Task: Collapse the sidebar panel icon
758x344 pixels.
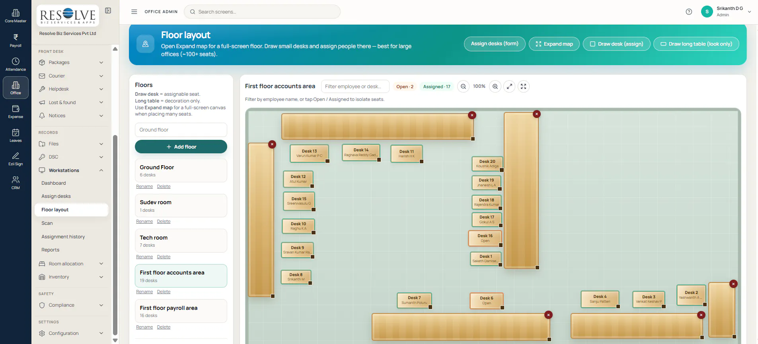Action: (108, 11)
